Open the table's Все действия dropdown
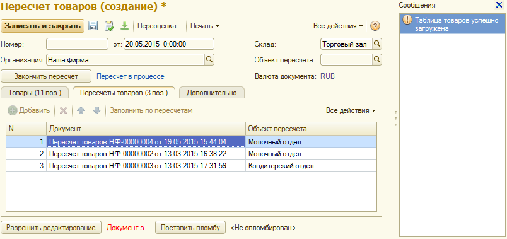Image resolution: width=507 pixels, height=239 pixels. (x=351, y=110)
